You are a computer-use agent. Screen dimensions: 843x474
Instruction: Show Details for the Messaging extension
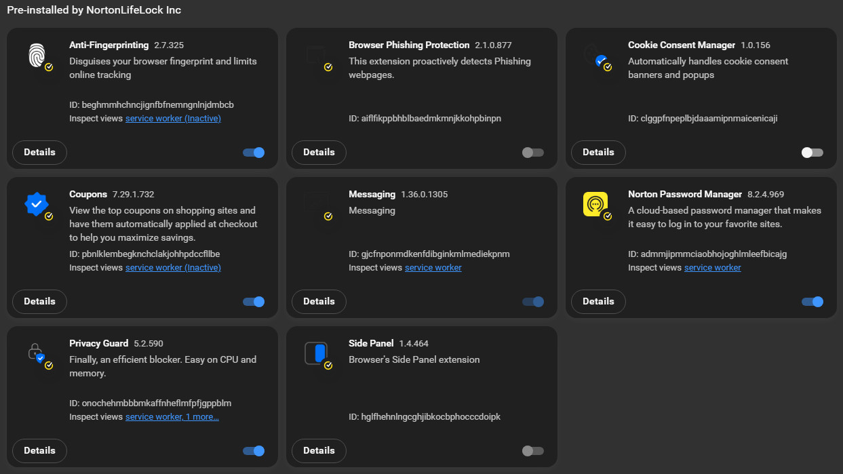click(319, 302)
